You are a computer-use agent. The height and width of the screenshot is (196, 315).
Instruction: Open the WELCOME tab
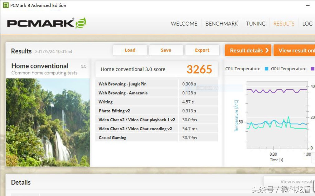pyautogui.click(x=184, y=23)
